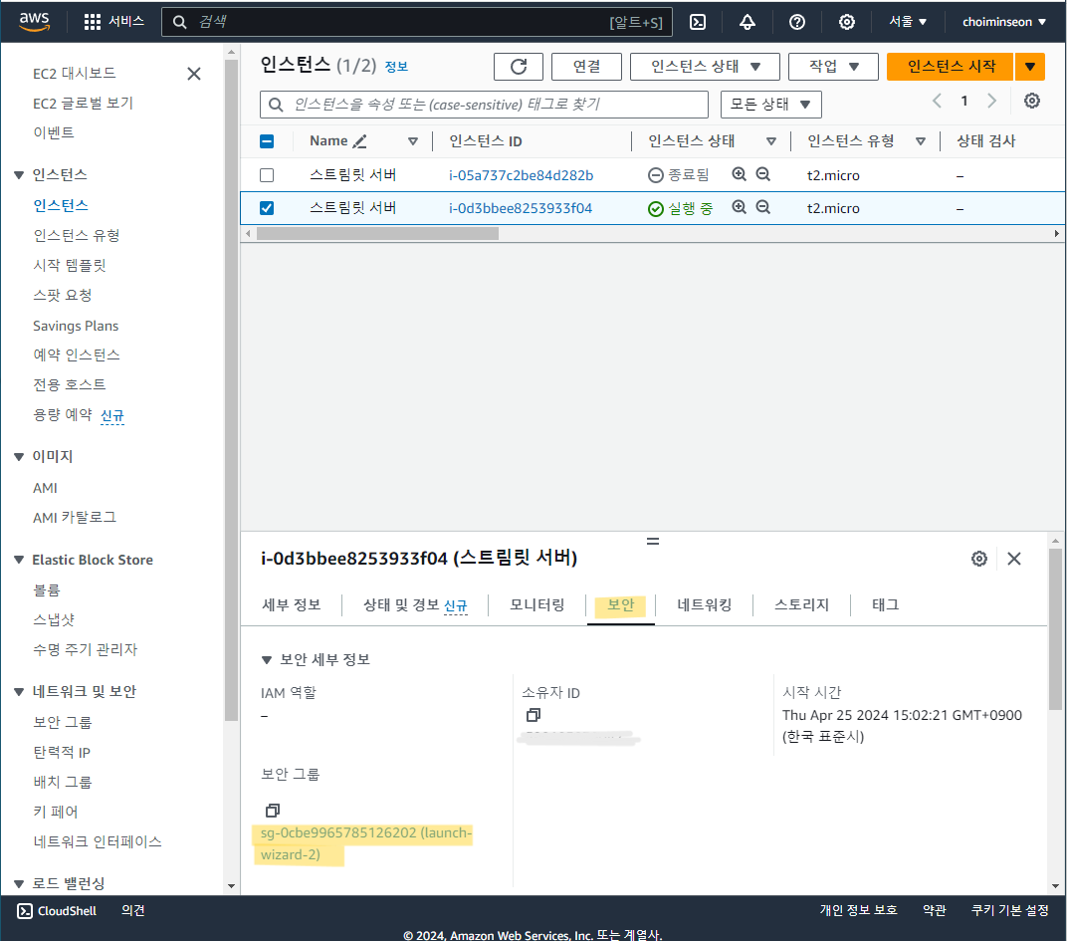Open the 작업 actions dropdown
The height and width of the screenshot is (941, 1067).
834,67
